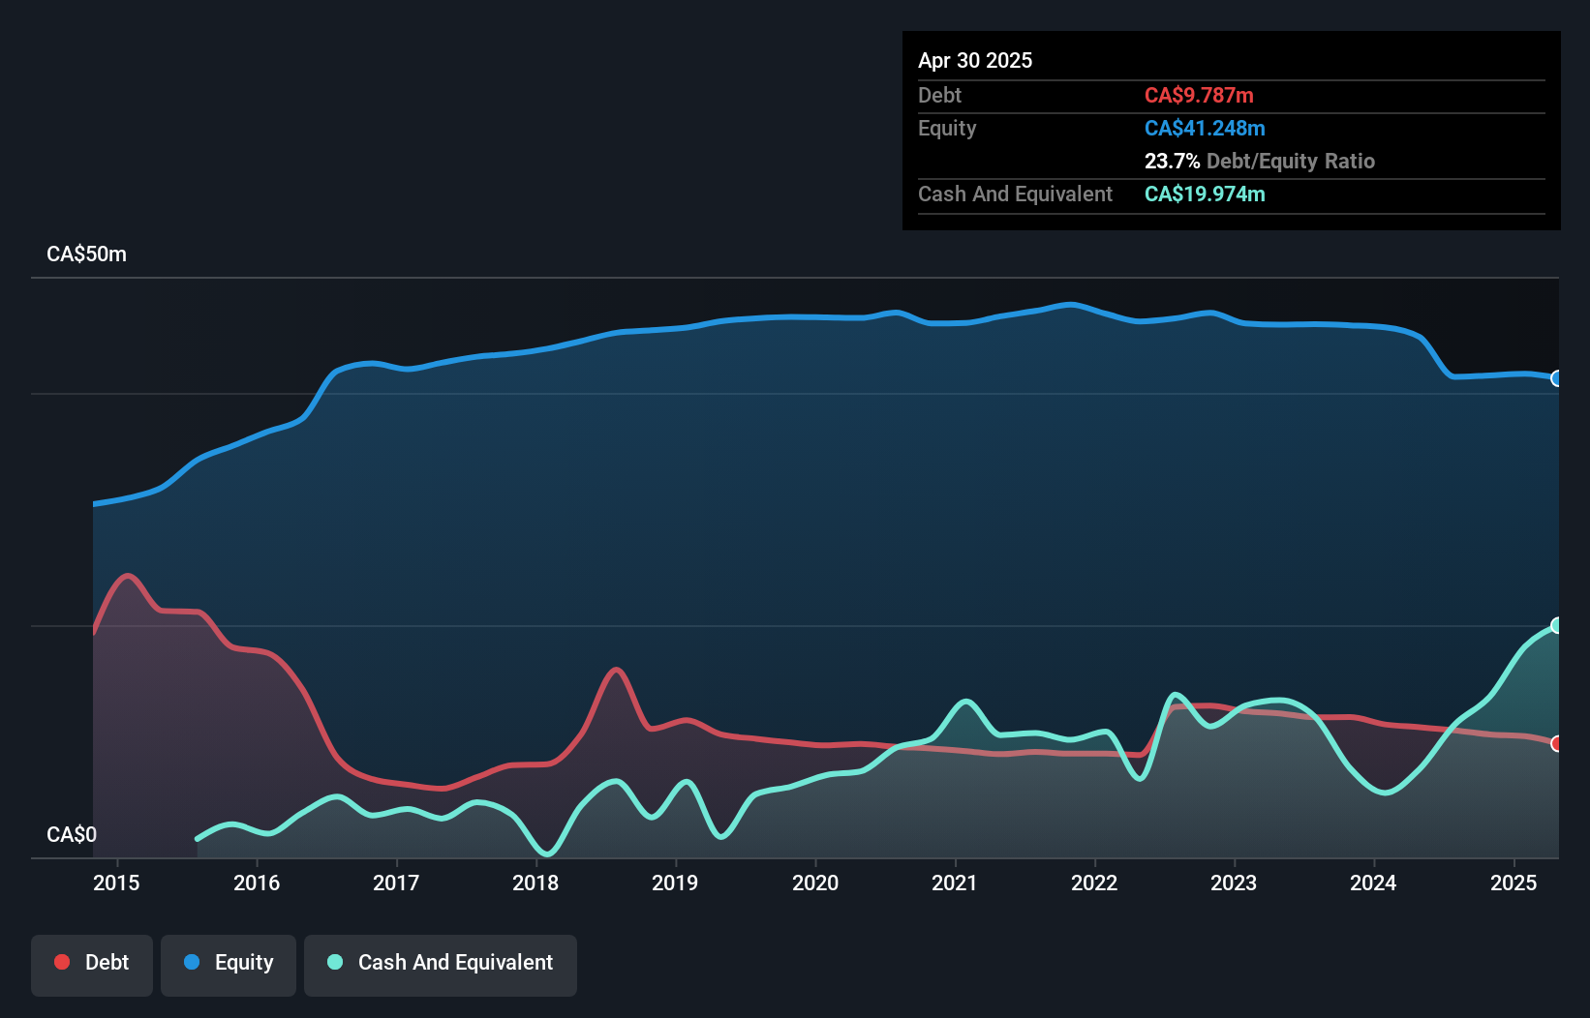Click the CA$9.787m red Debt value
This screenshot has width=1590, height=1018.
coord(1199,95)
